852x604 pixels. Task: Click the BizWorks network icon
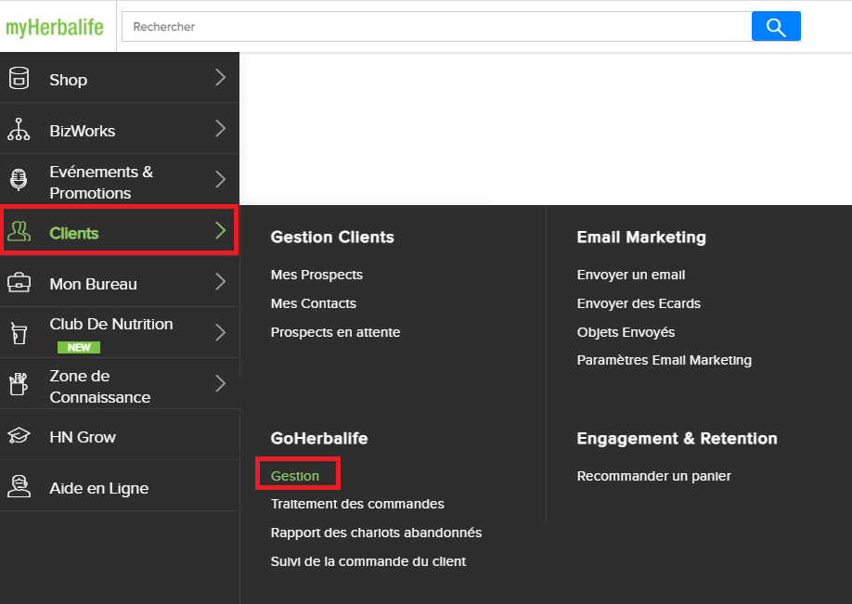click(19, 129)
